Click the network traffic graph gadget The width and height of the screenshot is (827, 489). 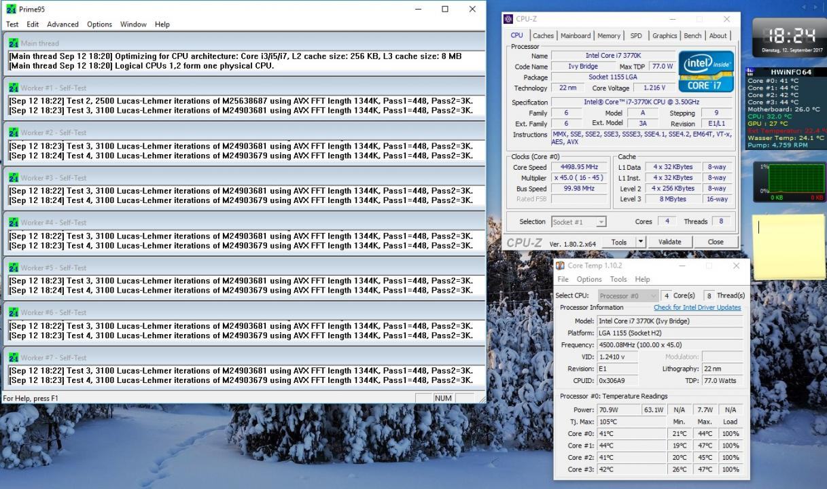click(x=788, y=181)
